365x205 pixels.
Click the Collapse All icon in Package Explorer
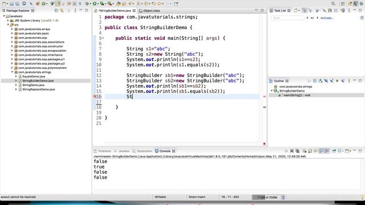pyautogui.click(x=56, y=10)
